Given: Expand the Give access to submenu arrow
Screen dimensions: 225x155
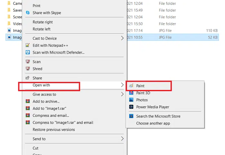Looking at the screenshot, I should pos(122,94).
